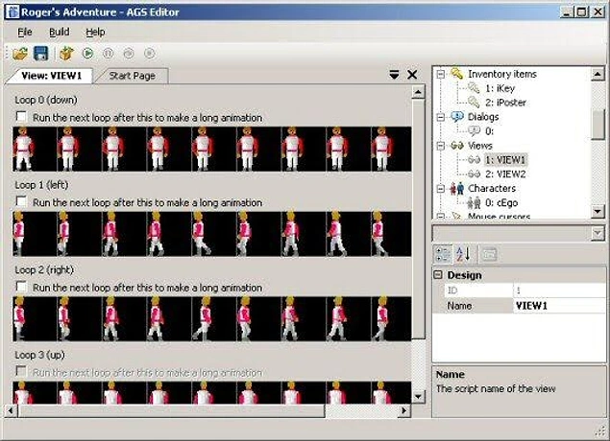The image size is (610, 441).
Task: Open the Help menu
Action: pos(95,33)
